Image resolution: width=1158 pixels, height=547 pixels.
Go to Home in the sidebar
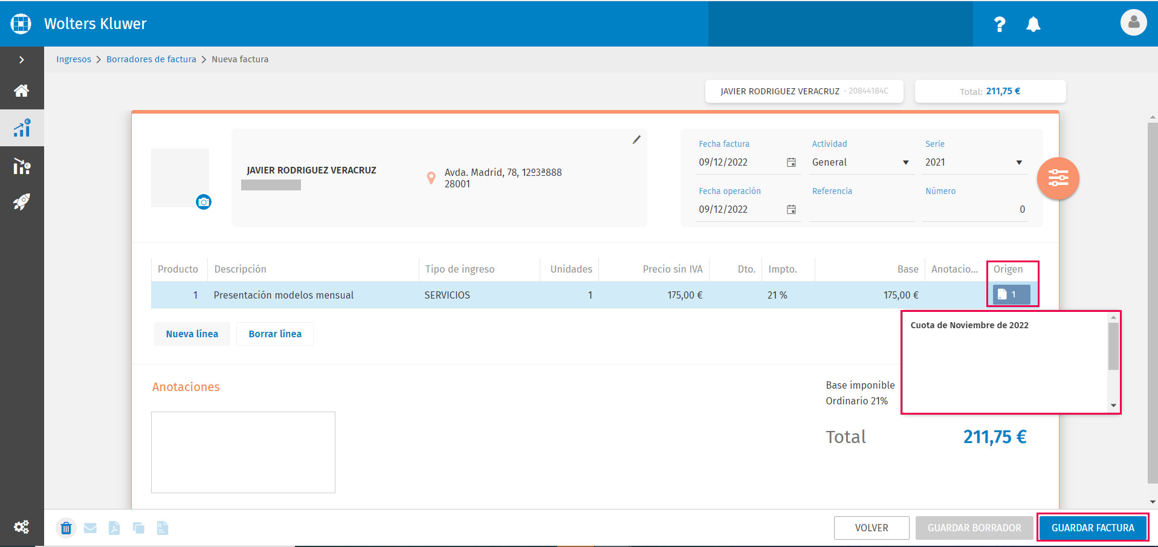pos(22,91)
